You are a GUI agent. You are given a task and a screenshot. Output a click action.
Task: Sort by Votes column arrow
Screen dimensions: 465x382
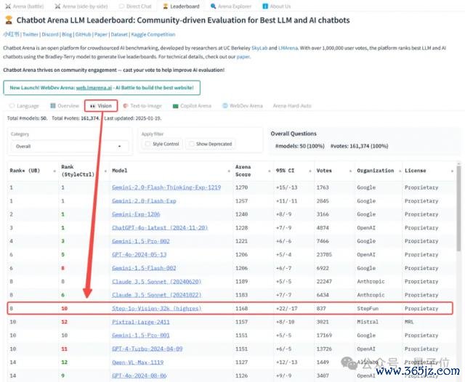[x=350, y=171]
